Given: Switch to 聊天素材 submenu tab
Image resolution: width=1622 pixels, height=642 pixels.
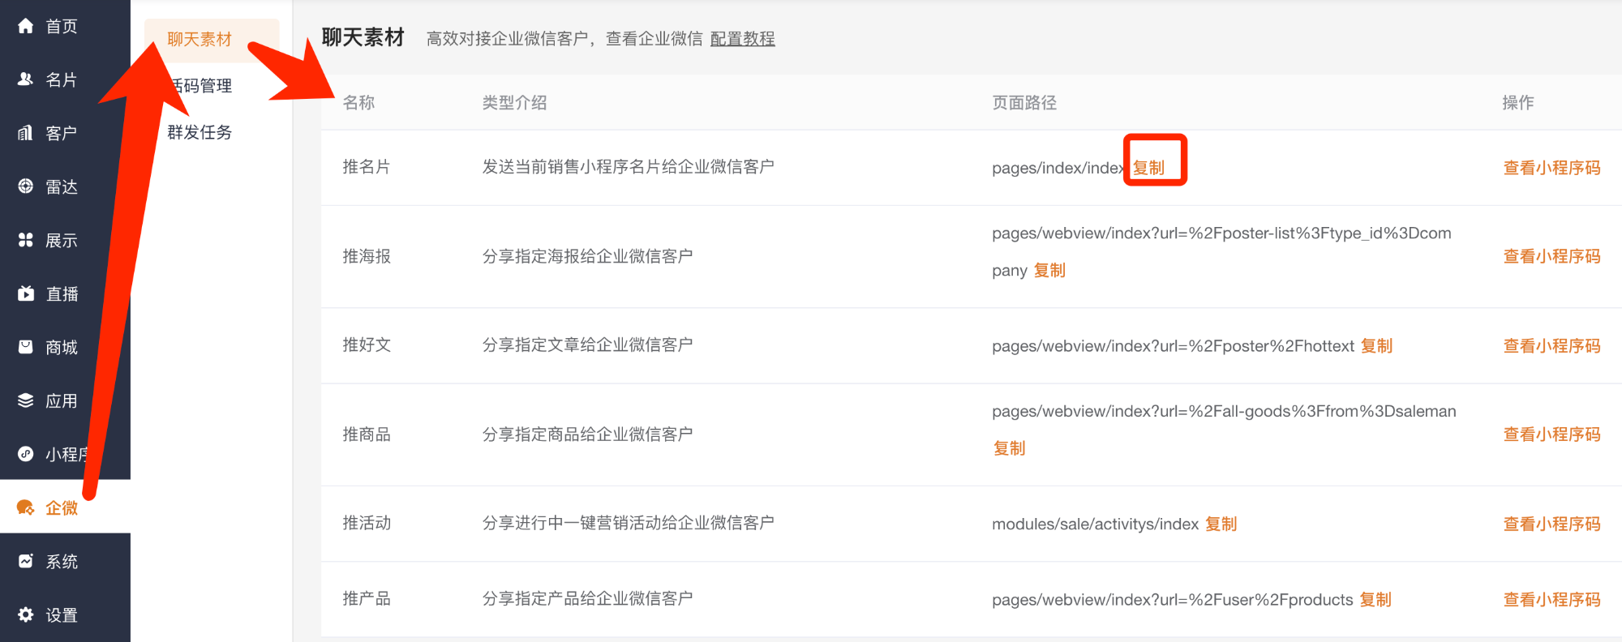Looking at the screenshot, I should click(200, 39).
